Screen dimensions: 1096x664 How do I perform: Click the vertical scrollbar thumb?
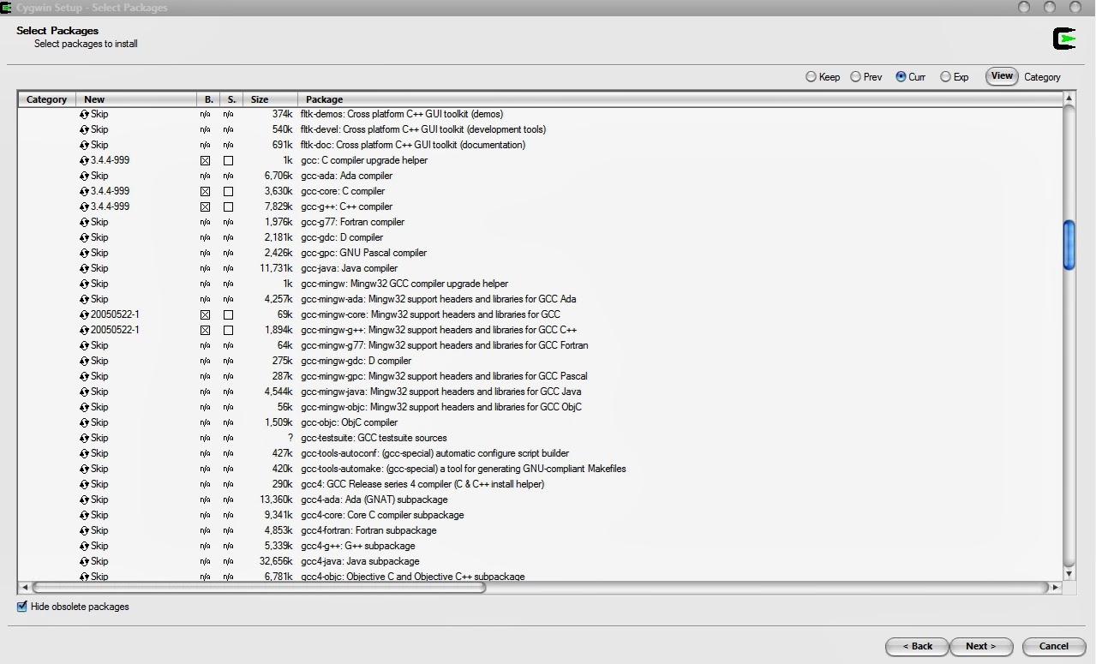pyautogui.click(x=1069, y=245)
